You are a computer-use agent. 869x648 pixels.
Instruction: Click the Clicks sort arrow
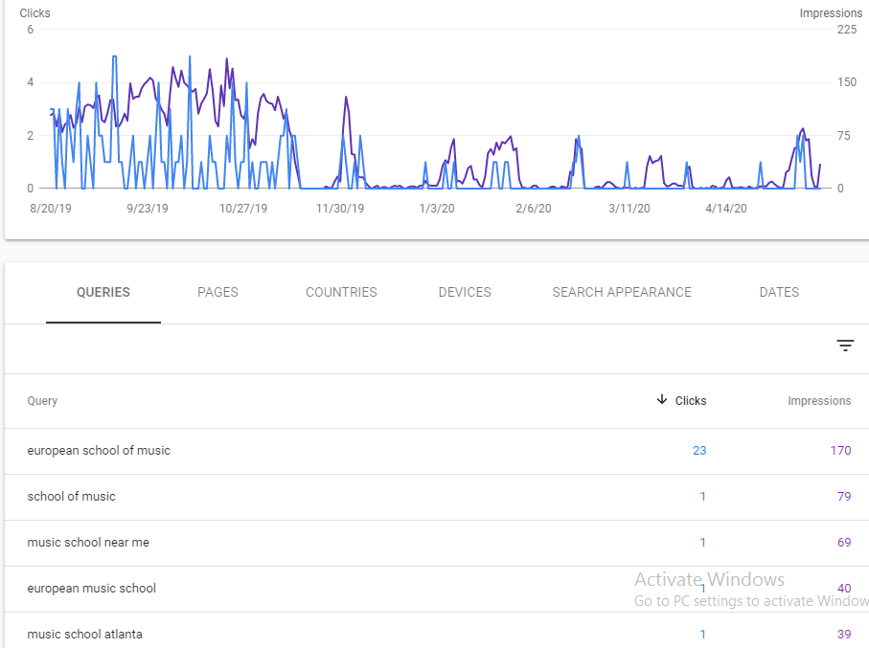click(x=661, y=400)
